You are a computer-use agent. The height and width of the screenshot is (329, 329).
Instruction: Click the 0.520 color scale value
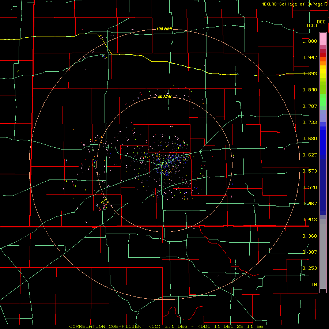click(x=310, y=188)
